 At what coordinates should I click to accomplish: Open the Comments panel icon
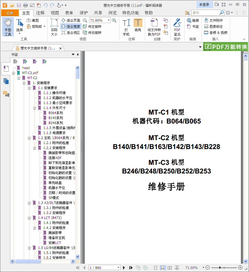6,94
